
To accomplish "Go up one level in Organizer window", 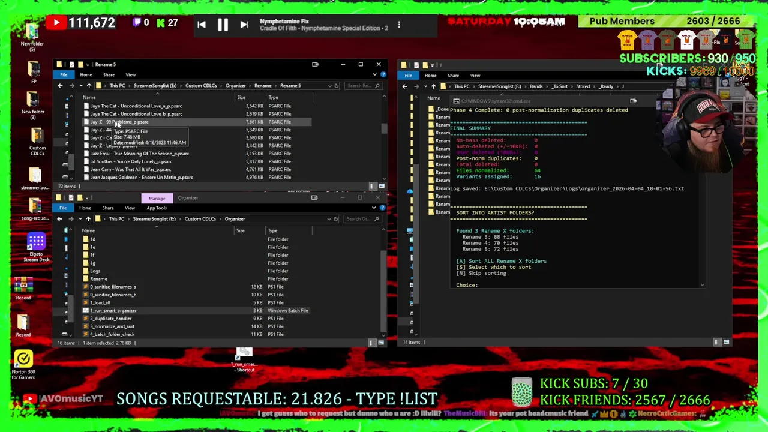I will [x=88, y=219].
